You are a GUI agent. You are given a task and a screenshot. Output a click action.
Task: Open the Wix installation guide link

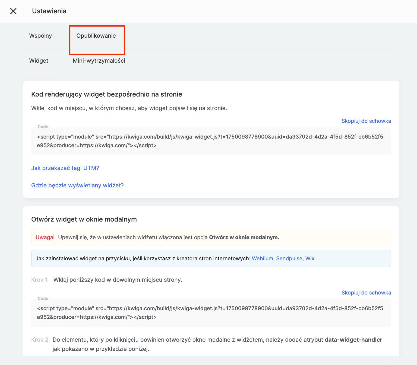tap(310, 258)
